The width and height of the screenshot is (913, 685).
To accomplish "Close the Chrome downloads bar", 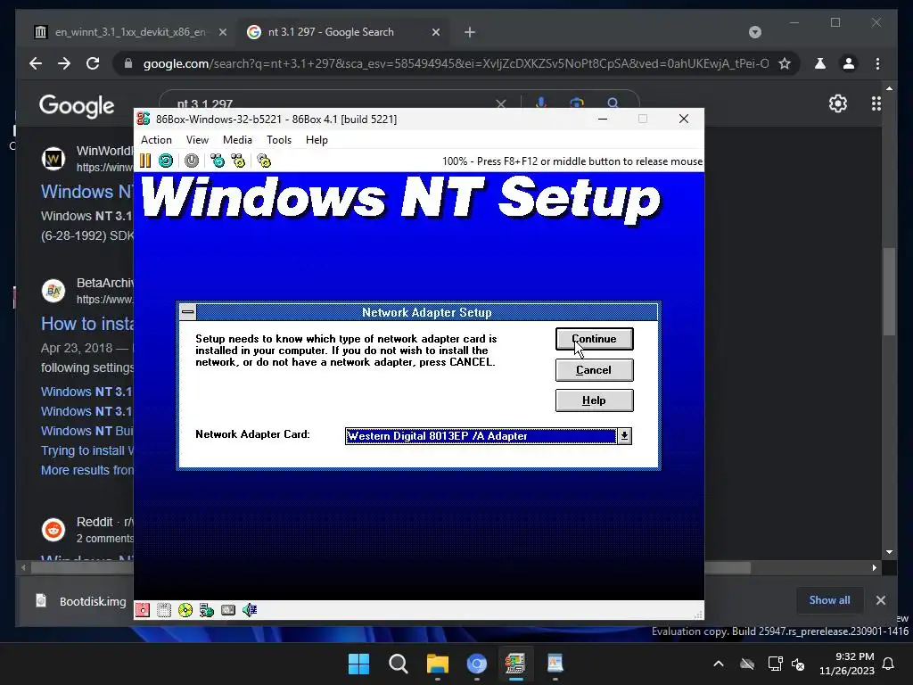I will tap(880, 600).
